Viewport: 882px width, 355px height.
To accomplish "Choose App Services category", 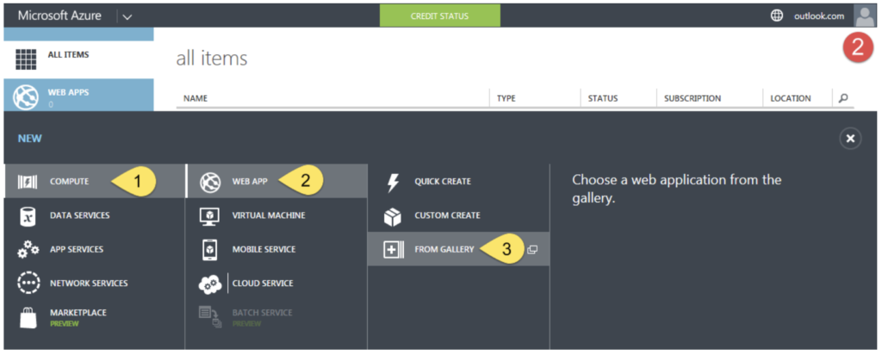I will [95, 249].
